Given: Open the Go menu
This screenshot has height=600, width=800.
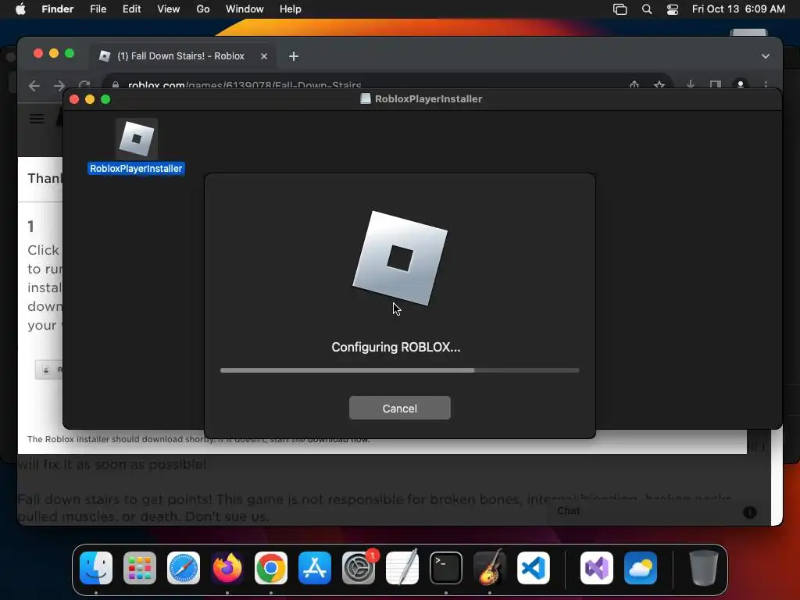Looking at the screenshot, I should [x=203, y=9].
